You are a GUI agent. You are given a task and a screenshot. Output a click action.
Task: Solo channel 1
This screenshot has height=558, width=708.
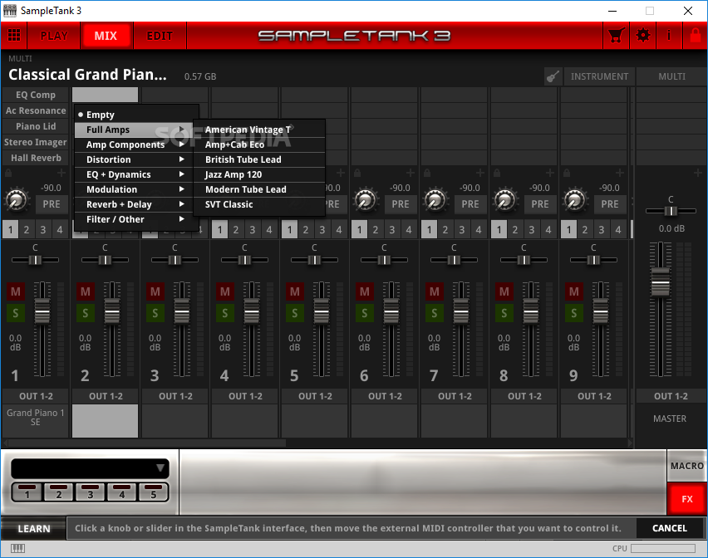point(15,313)
